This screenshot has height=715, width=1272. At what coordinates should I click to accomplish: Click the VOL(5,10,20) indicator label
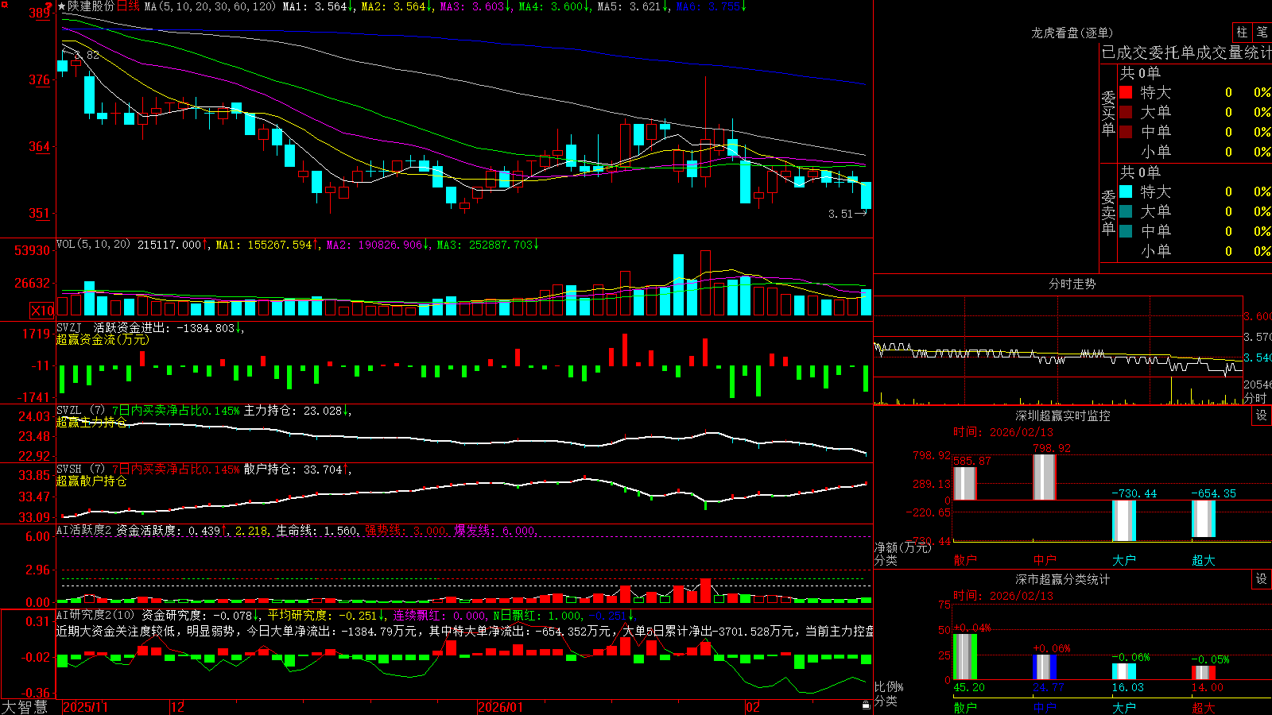(93, 245)
